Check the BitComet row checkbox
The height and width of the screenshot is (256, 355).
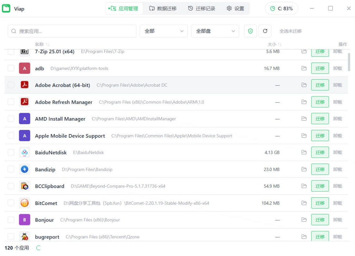[x=11, y=203]
